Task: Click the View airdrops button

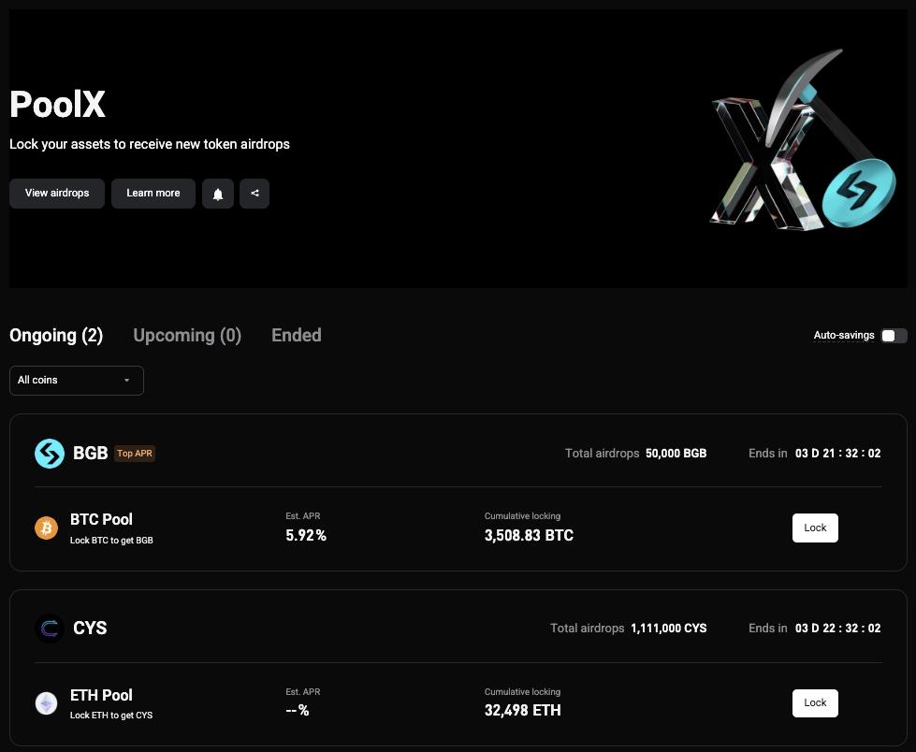Action: click(x=57, y=194)
